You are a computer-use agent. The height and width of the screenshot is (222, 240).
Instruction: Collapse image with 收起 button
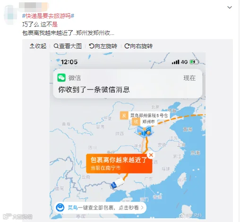pyautogui.click(x=38, y=46)
